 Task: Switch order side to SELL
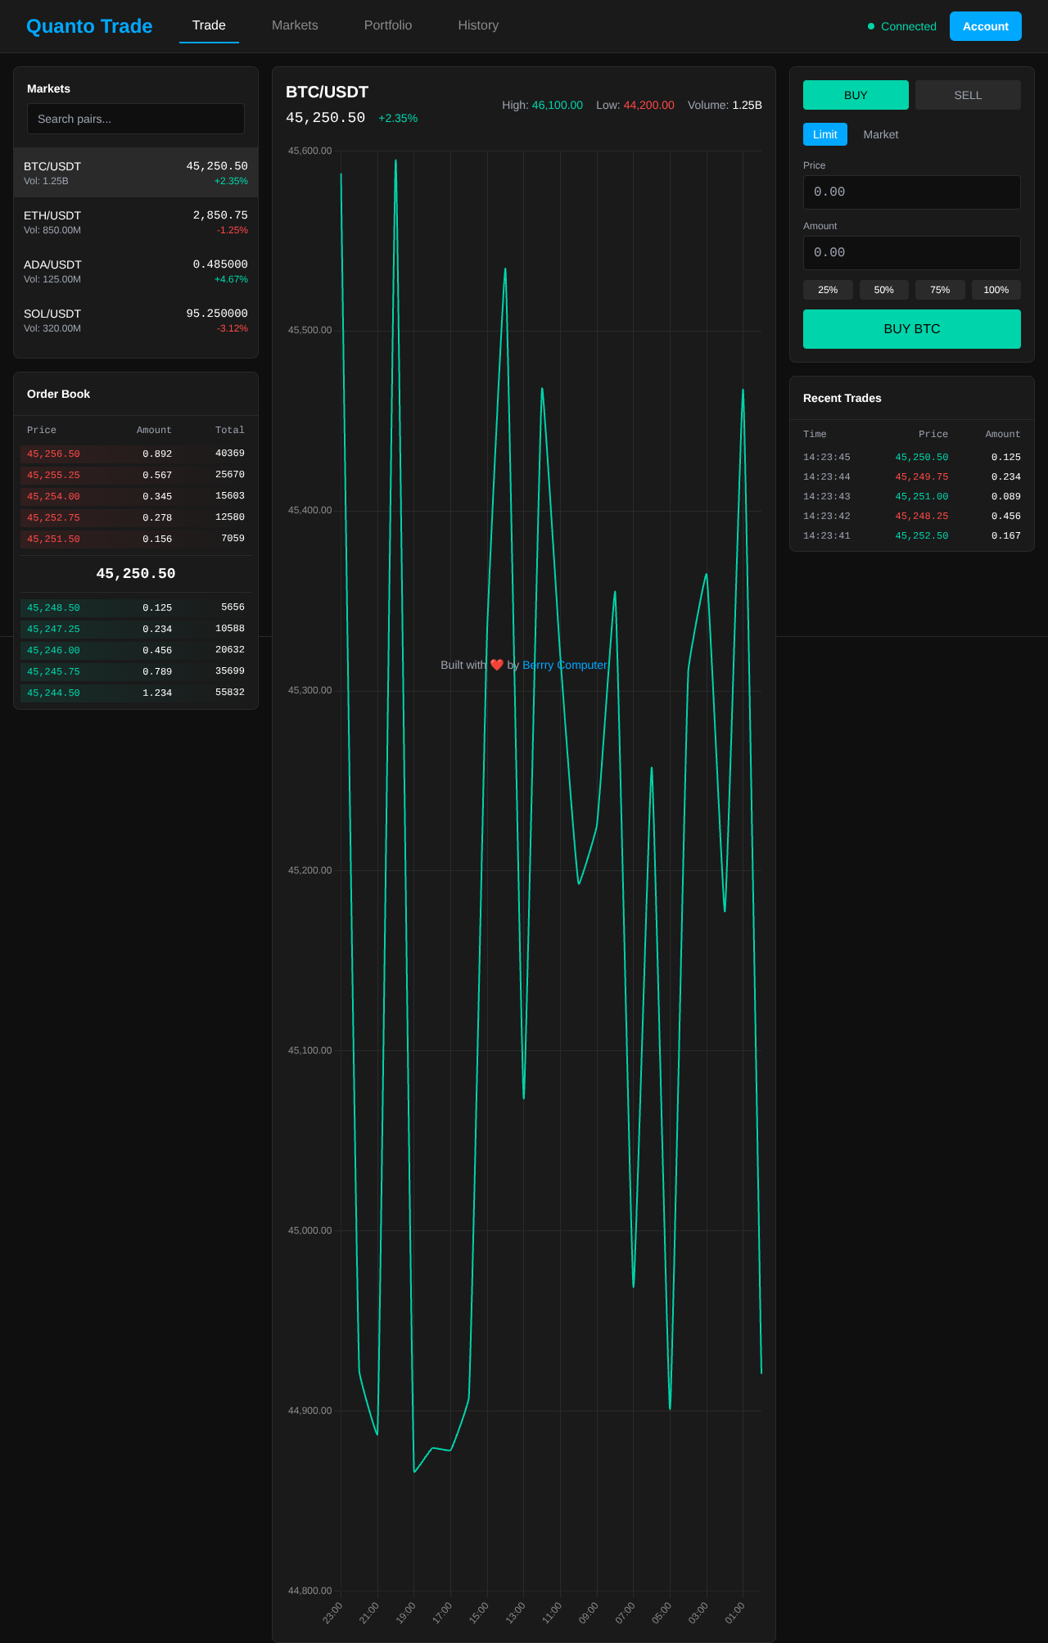pyautogui.click(x=968, y=95)
